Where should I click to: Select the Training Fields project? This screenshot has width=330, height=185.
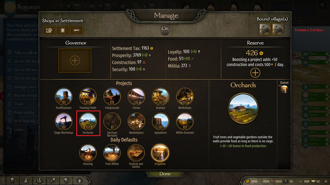[x=88, y=97]
